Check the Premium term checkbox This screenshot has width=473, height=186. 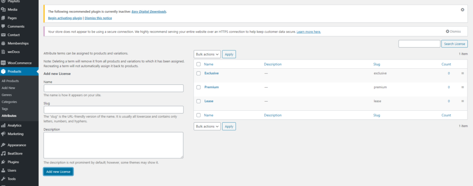[x=199, y=87]
